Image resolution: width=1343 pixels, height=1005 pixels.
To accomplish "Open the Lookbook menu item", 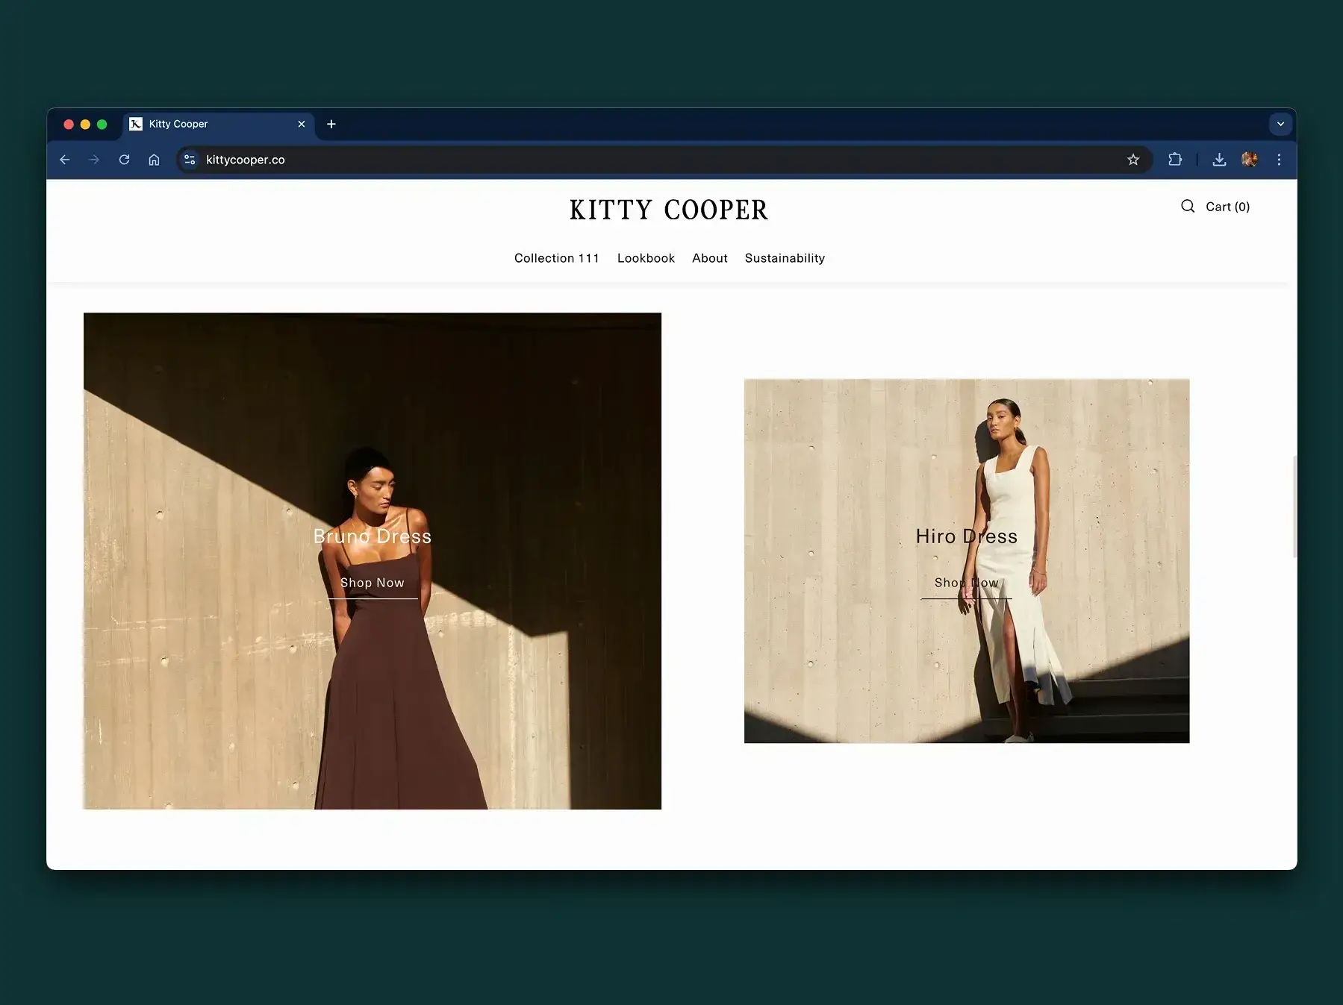I will (x=646, y=258).
